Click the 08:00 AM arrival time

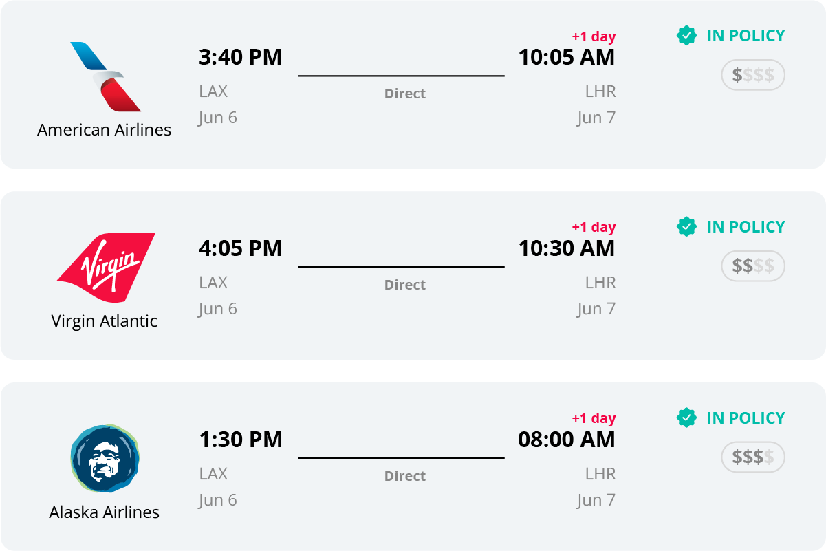[567, 439]
